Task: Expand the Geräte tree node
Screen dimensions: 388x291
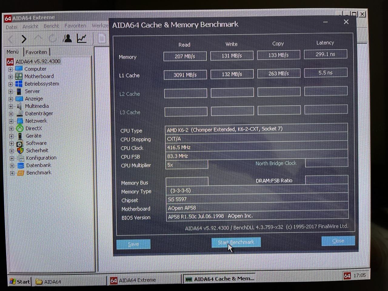Action: point(11,136)
